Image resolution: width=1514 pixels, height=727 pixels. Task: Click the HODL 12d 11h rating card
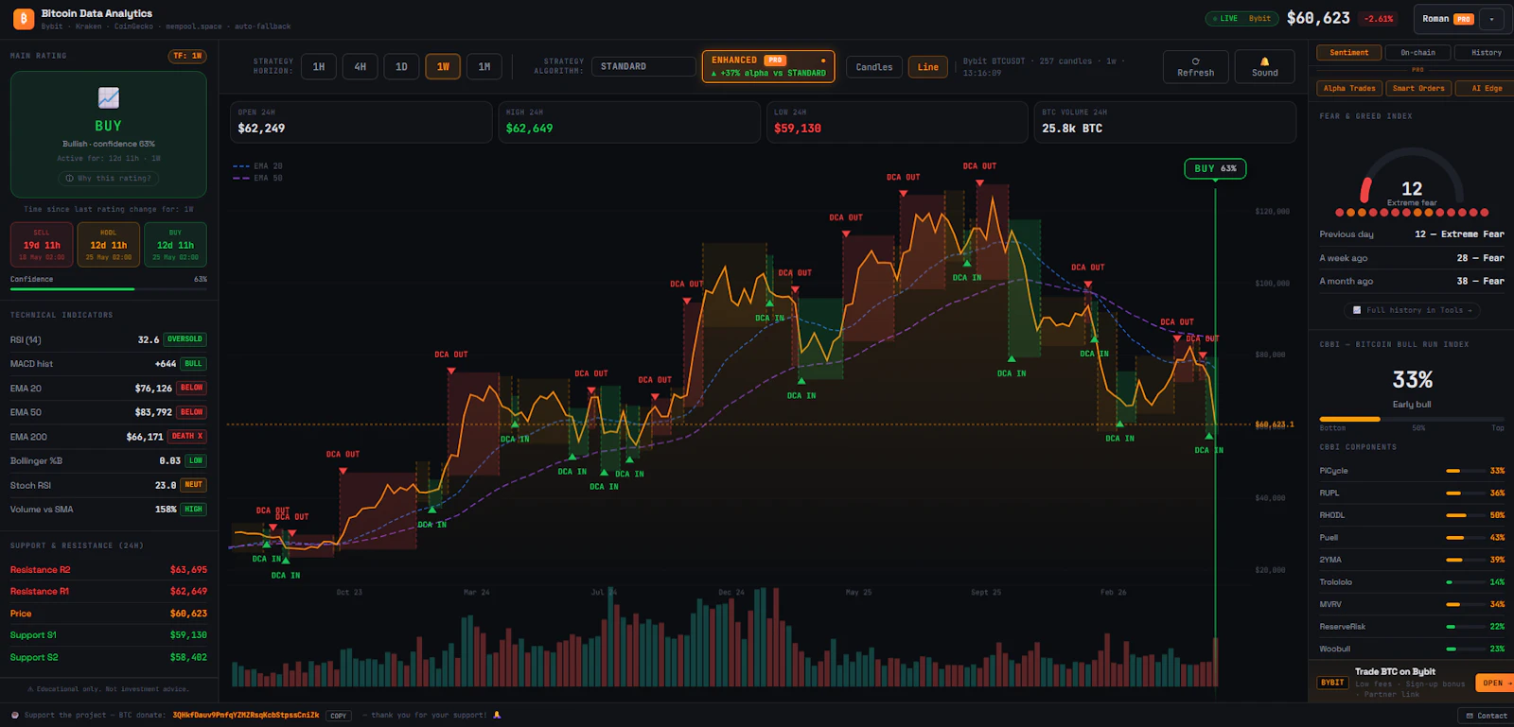coord(109,245)
